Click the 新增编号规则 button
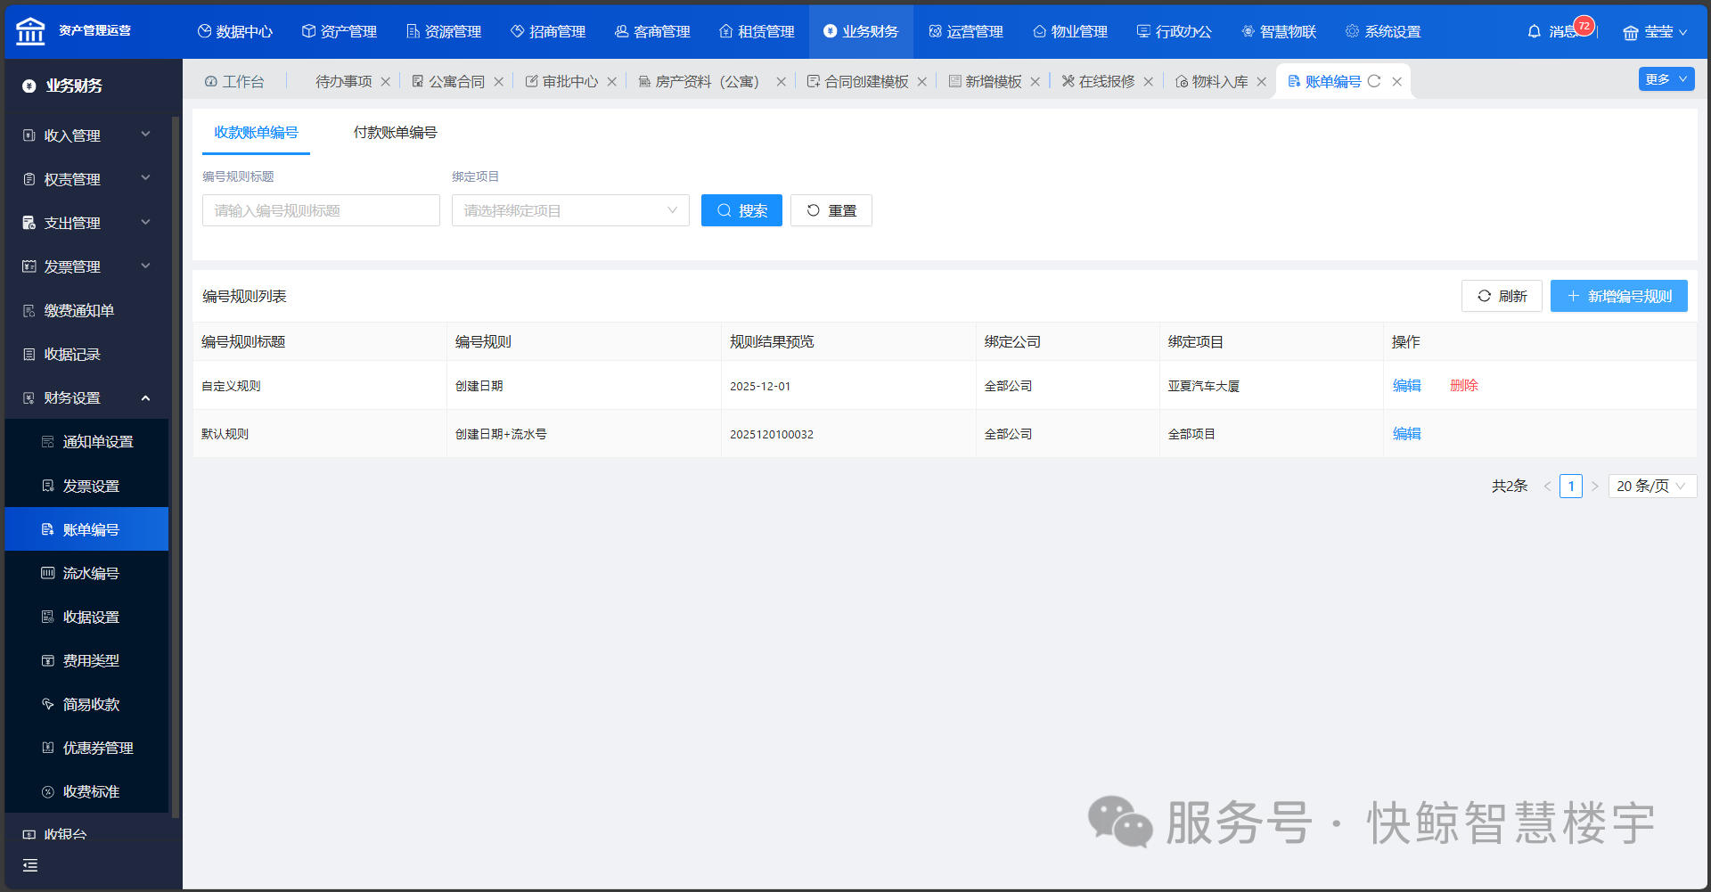The width and height of the screenshot is (1711, 892). [x=1618, y=296]
